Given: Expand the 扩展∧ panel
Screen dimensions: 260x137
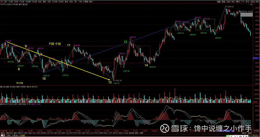Looking at the screenshot, I should click(x=9, y=135).
